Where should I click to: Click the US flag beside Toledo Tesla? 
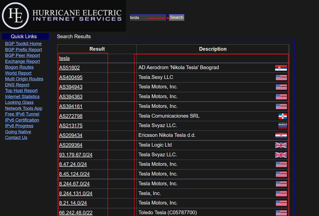pyautogui.click(x=281, y=213)
